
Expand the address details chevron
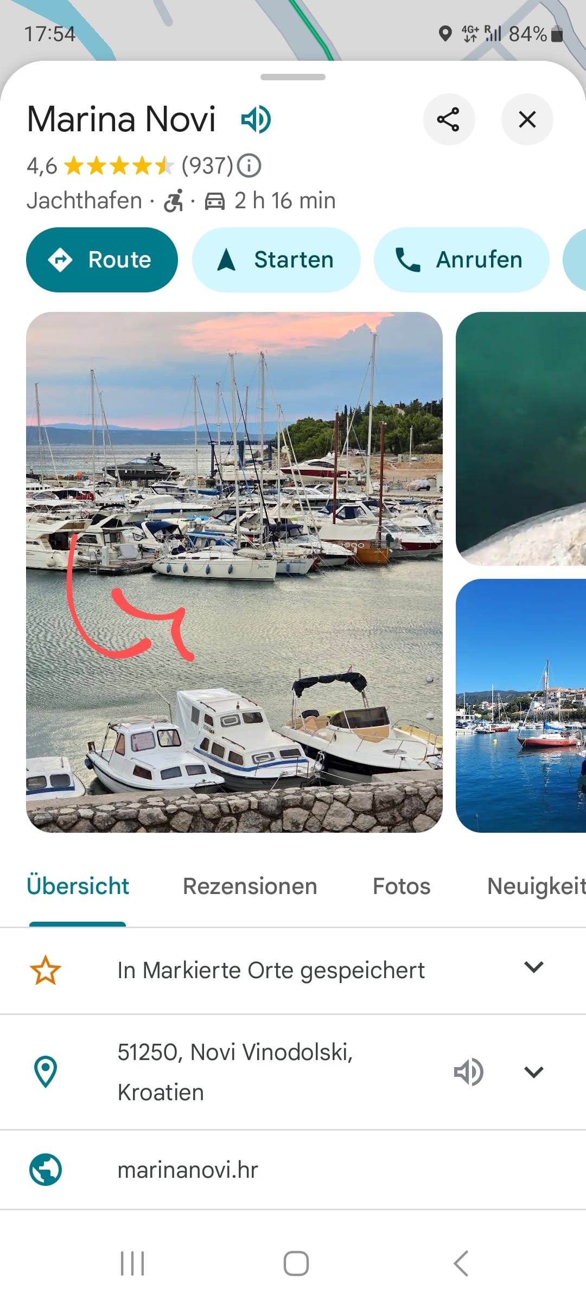pos(534,1072)
